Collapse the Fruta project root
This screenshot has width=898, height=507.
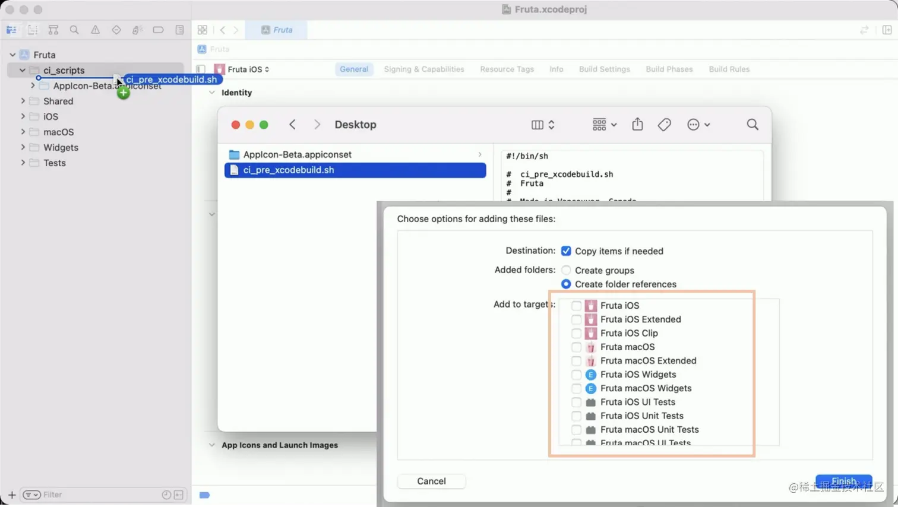click(12, 55)
